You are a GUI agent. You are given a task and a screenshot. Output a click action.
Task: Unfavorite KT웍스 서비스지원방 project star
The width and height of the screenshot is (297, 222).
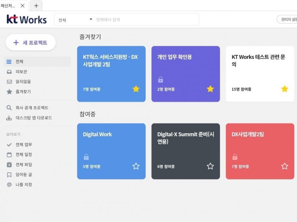(x=136, y=89)
